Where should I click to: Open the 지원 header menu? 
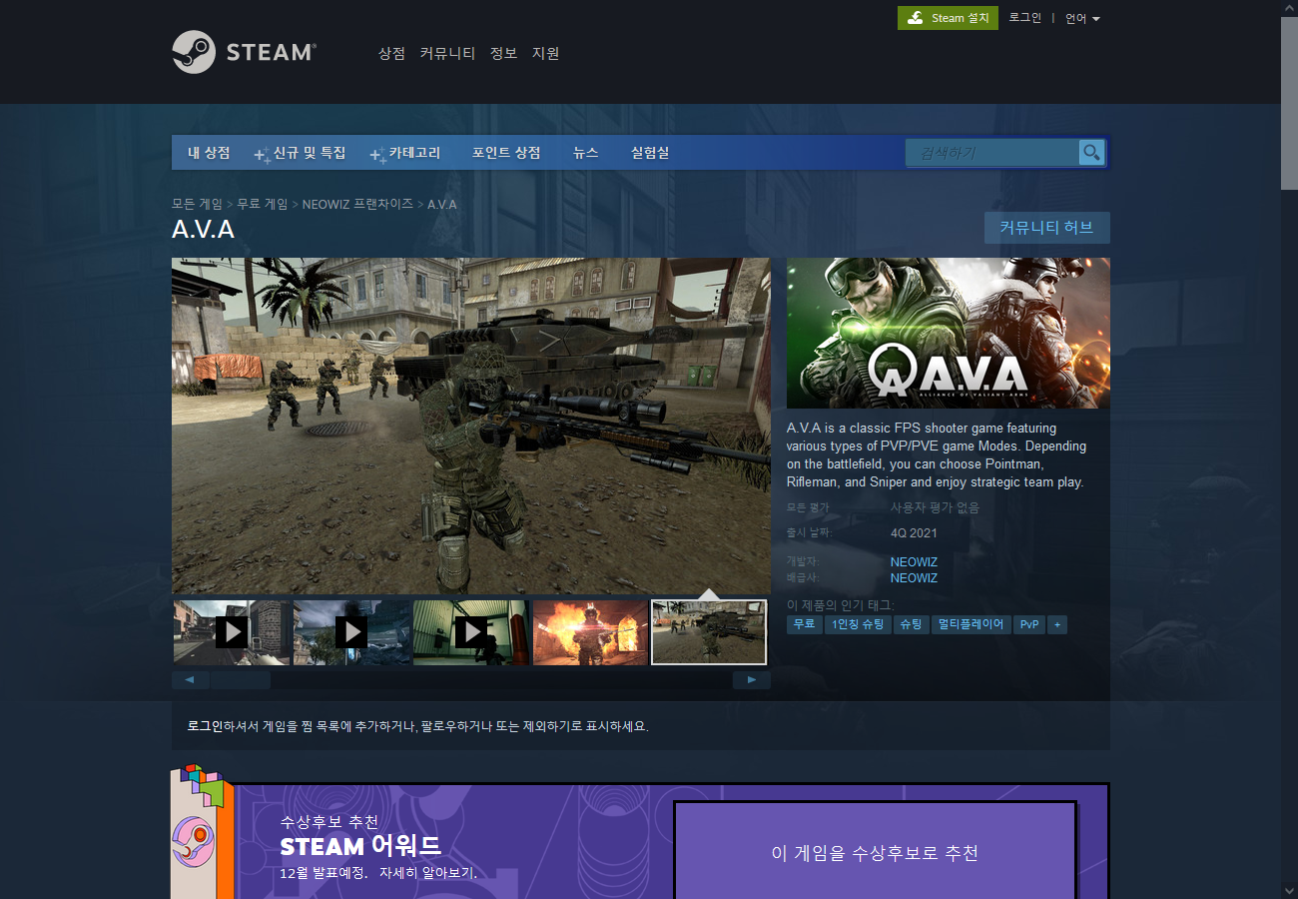(x=545, y=53)
